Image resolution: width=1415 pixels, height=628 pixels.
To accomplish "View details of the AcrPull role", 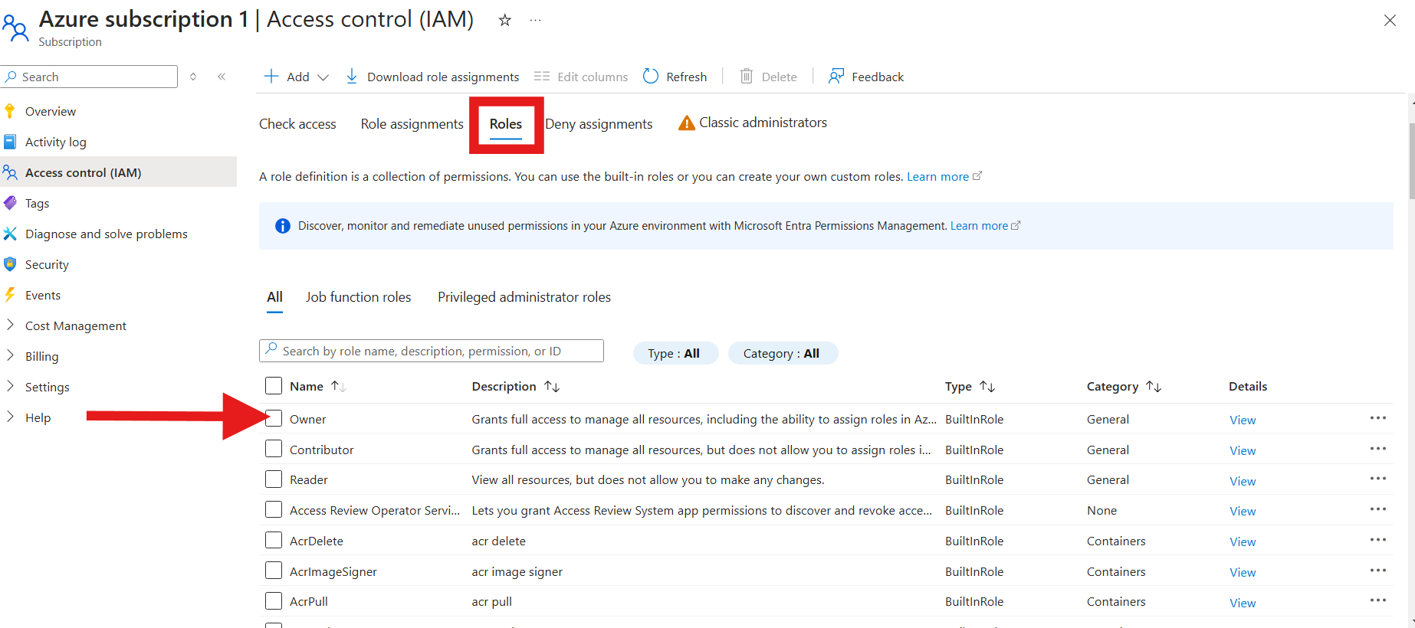I will 1243,603.
